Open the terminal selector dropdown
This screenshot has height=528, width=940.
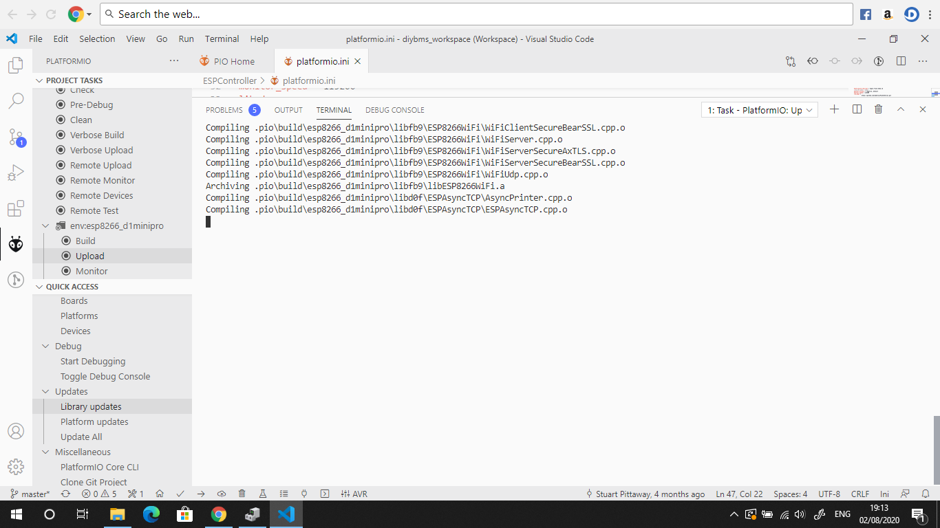click(x=760, y=110)
